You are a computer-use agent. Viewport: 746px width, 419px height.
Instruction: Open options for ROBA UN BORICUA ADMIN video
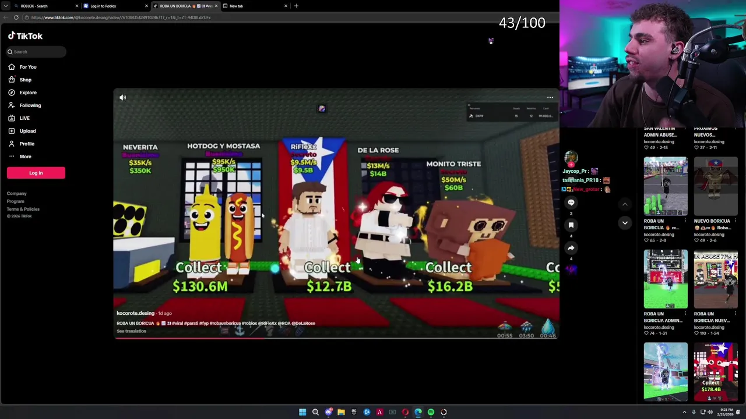pyautogui.click(x=685, y=314)
